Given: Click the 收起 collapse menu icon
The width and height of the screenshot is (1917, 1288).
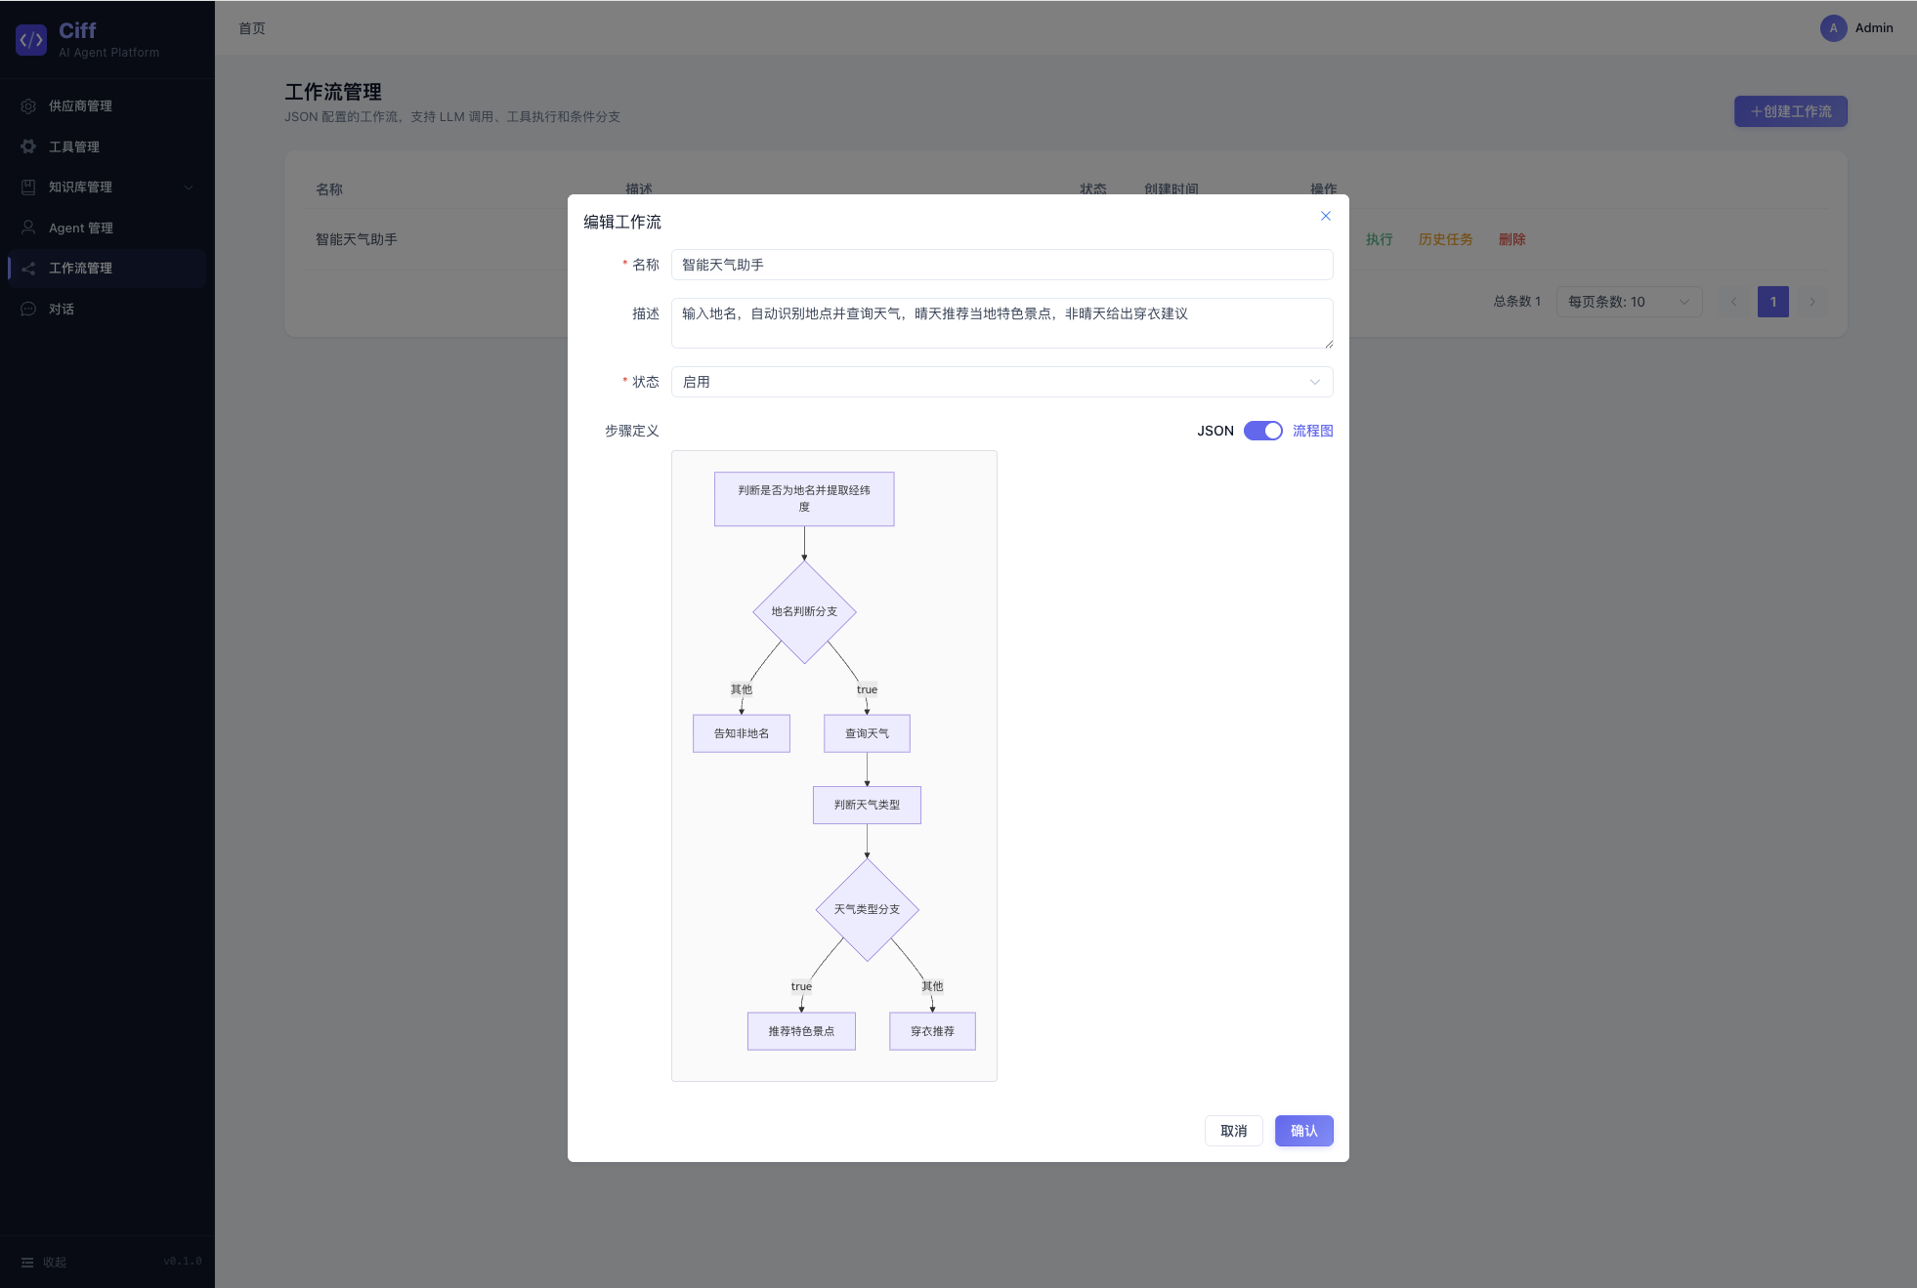Looking at the screenshot, I should tap(27, 1262).
